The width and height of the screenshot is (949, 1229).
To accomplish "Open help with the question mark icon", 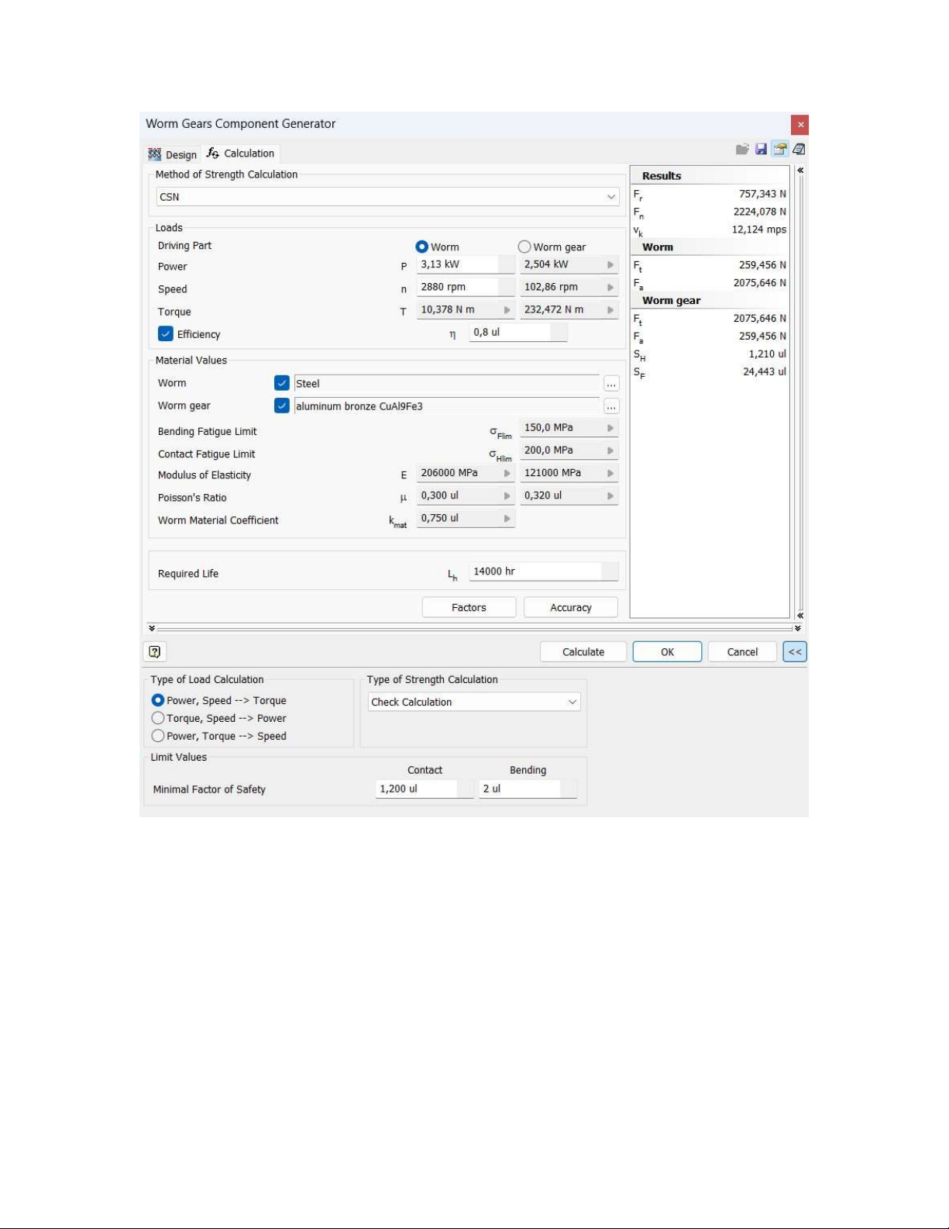I will pyautogui.click(x=155, y=652).
